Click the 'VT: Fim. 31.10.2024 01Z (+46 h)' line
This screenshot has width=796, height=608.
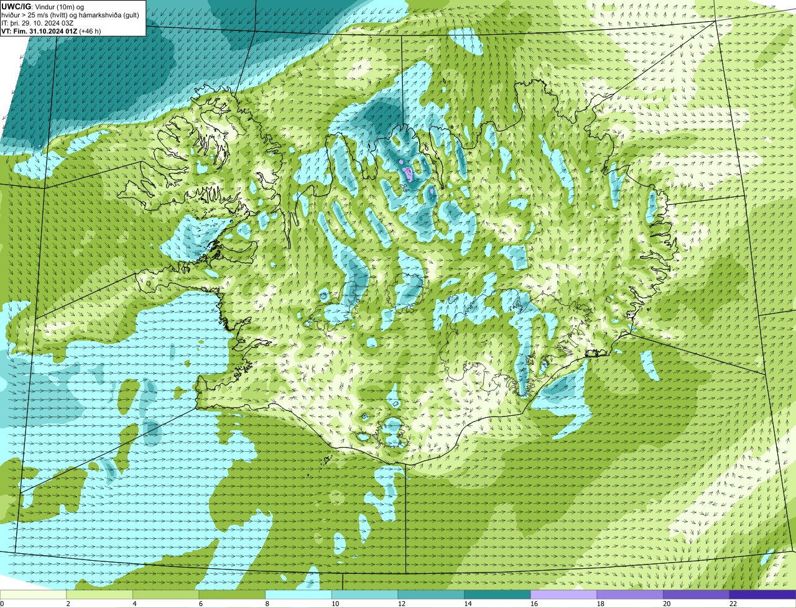coord(51,31)
